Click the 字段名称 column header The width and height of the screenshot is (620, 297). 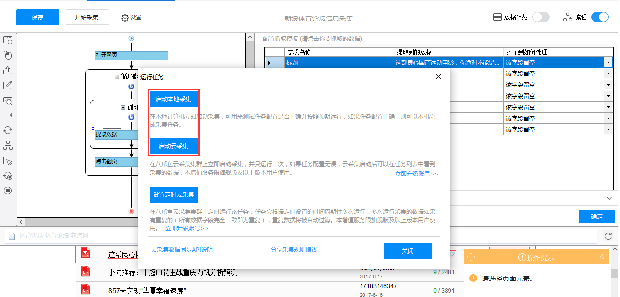point(339,52)
